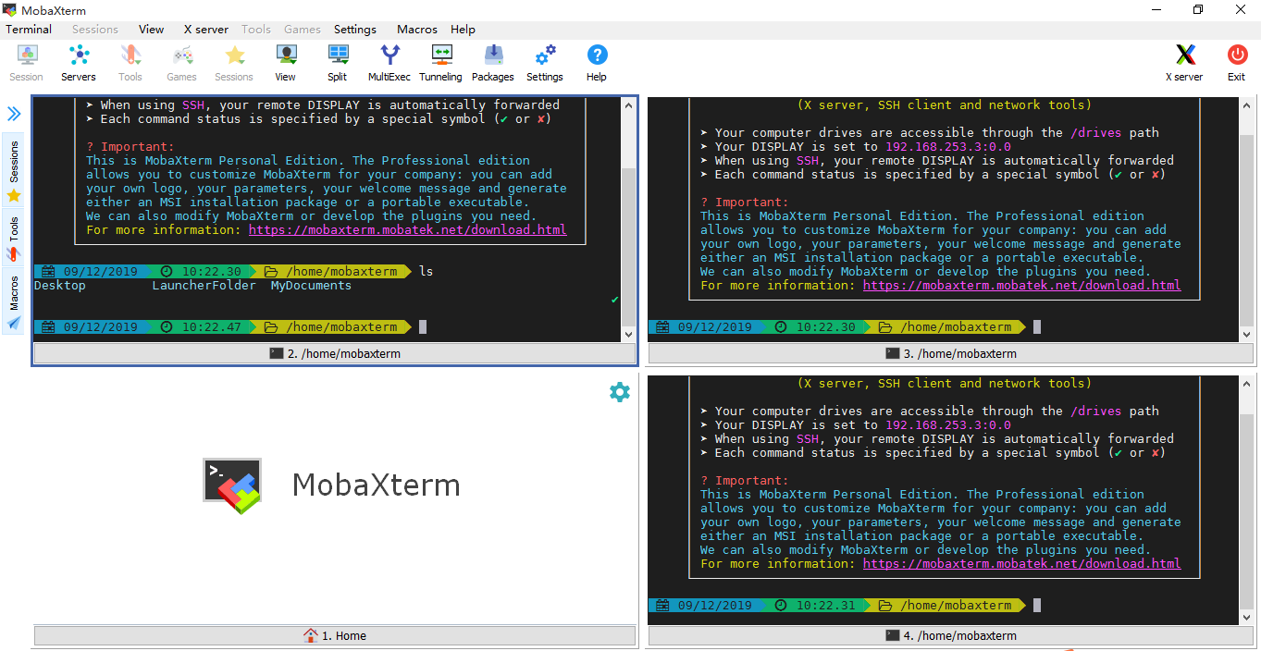Open the Help toolbar icon
Viewport: 1261px width, 651px height.
point(597,63)
